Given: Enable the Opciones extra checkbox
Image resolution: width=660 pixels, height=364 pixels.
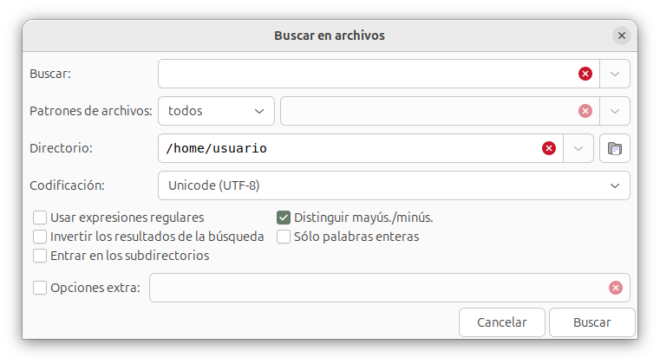Looking at the screenshot, I should 40,288.
